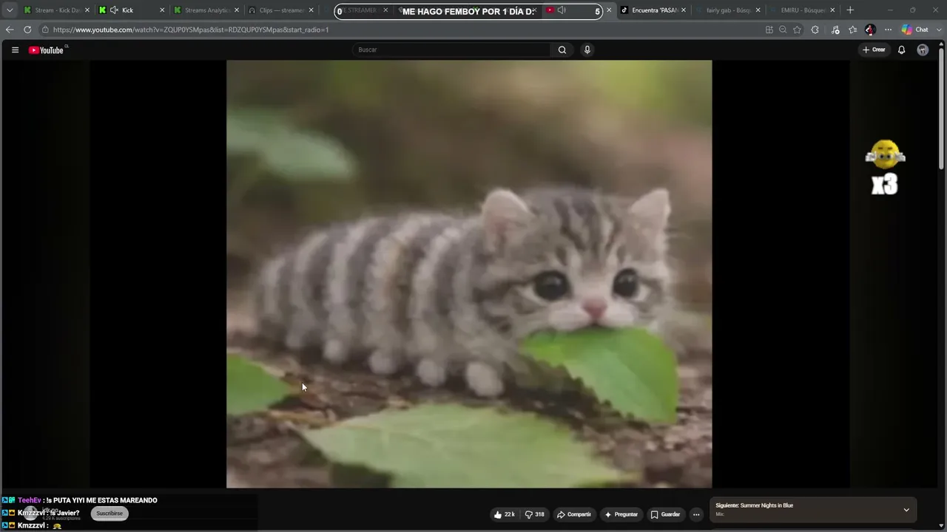Click the Preguntar button
Viewport: 947px width, 532px height.
621,514
